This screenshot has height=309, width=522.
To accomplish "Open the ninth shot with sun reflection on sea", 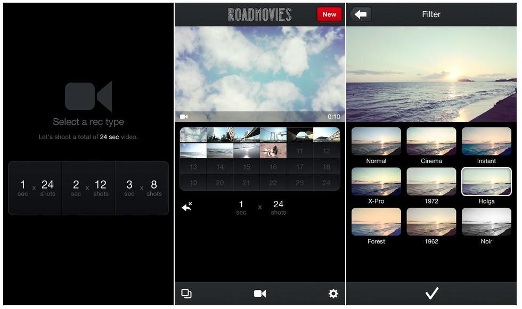I will 247,151.
